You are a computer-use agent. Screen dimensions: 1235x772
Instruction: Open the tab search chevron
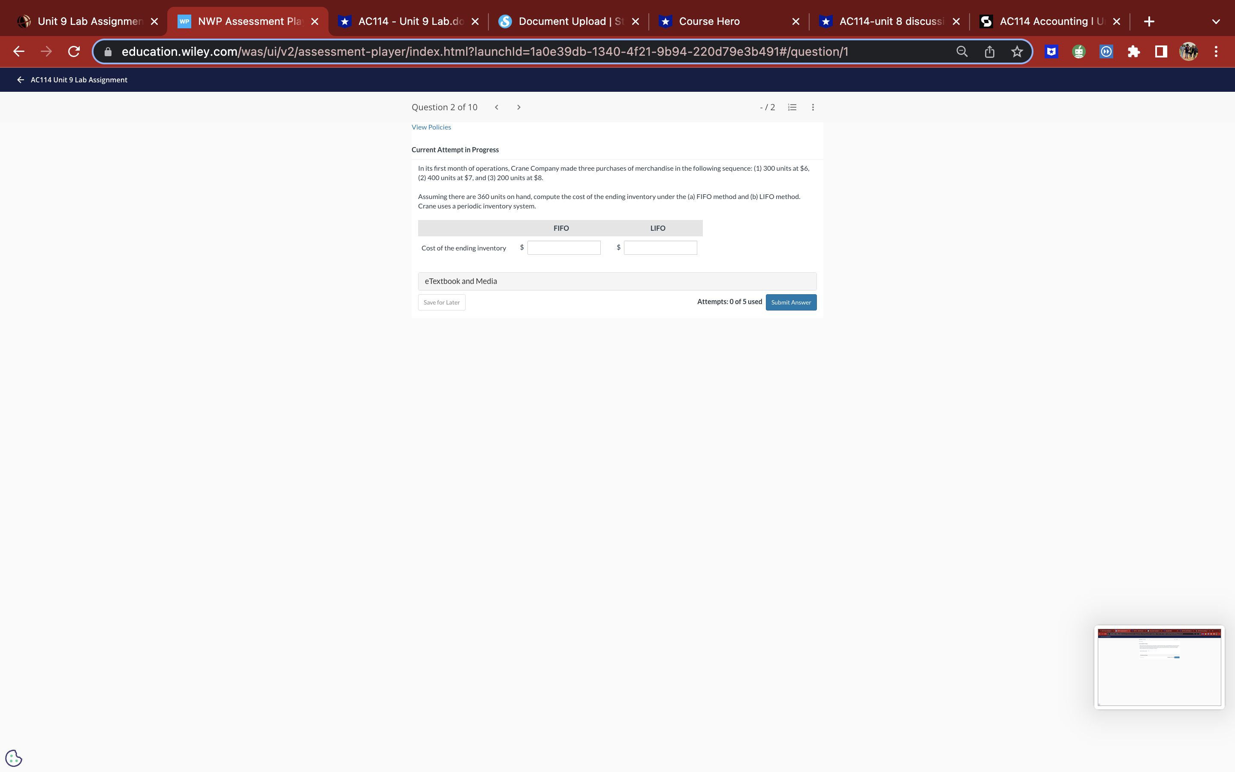click(1215, 21)
